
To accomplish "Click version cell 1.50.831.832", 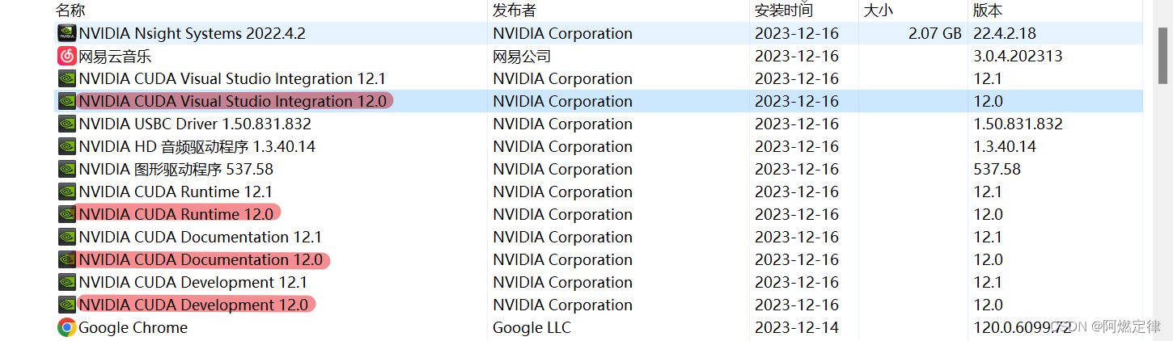I will click(1018, 124).
